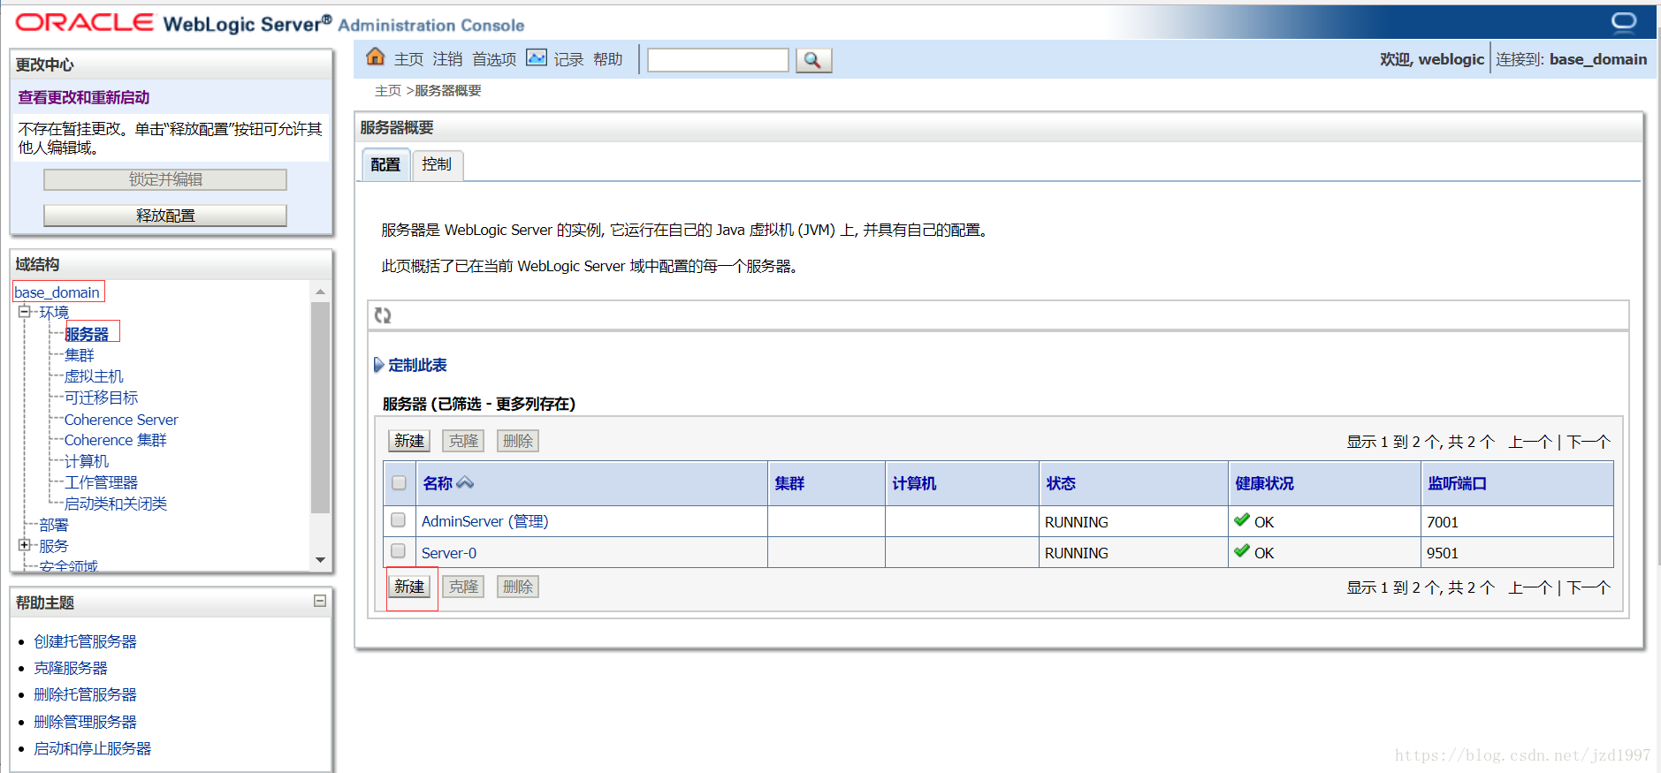Click the 锁定并编辑 button
The width and height of the screenshot is (1661, 773).
(165, 179)
